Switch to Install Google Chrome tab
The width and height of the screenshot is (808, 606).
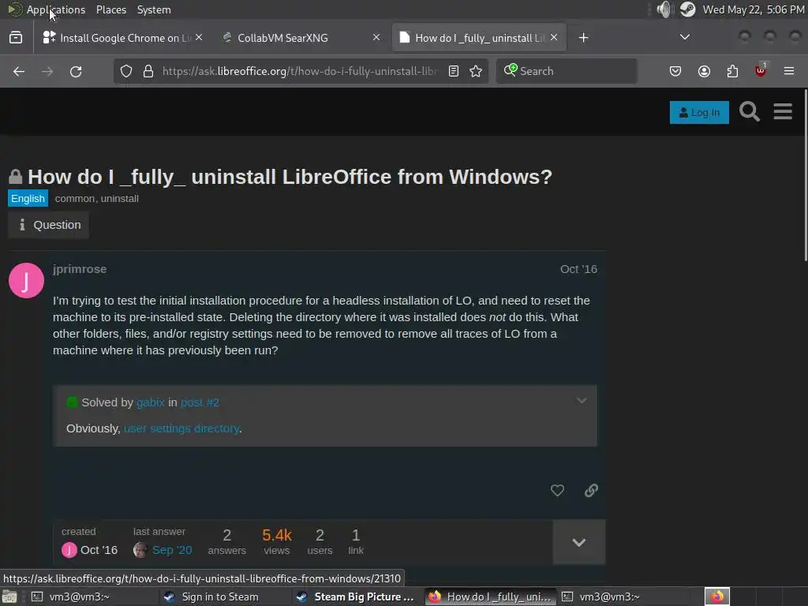(122, 38)
